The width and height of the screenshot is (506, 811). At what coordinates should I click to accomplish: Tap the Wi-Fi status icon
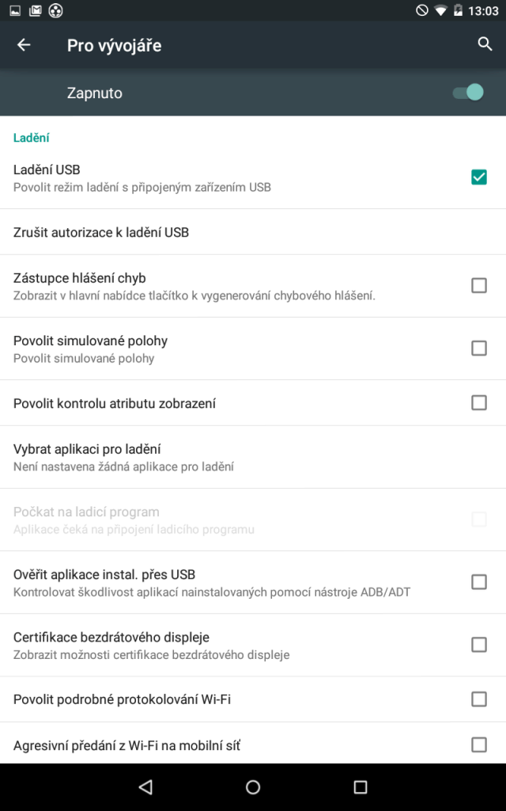click(x=440, y=10)
